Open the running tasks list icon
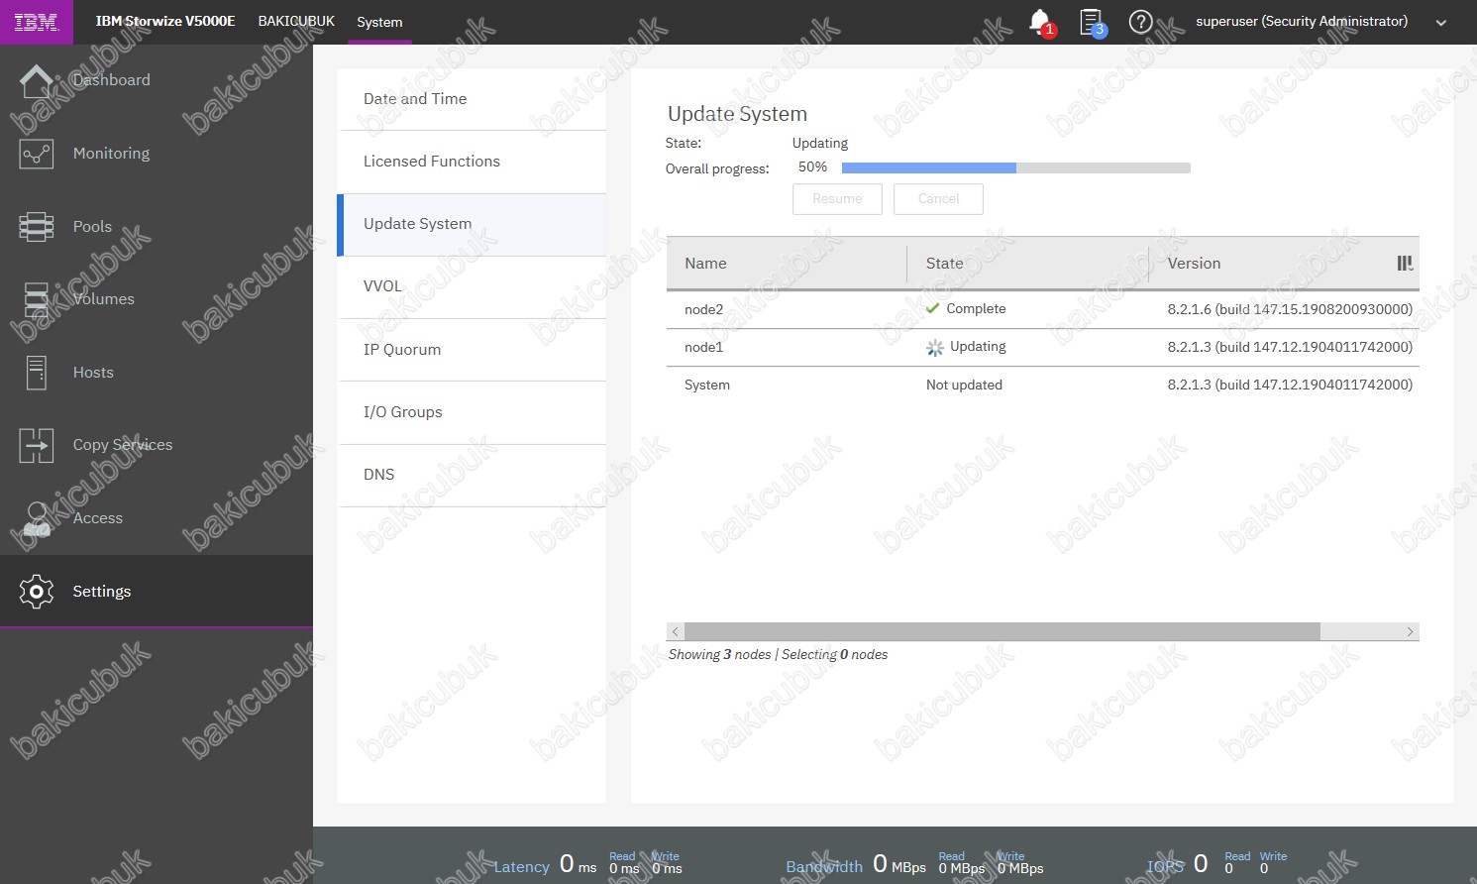The image size is (1477, 884). [1091, 21]
